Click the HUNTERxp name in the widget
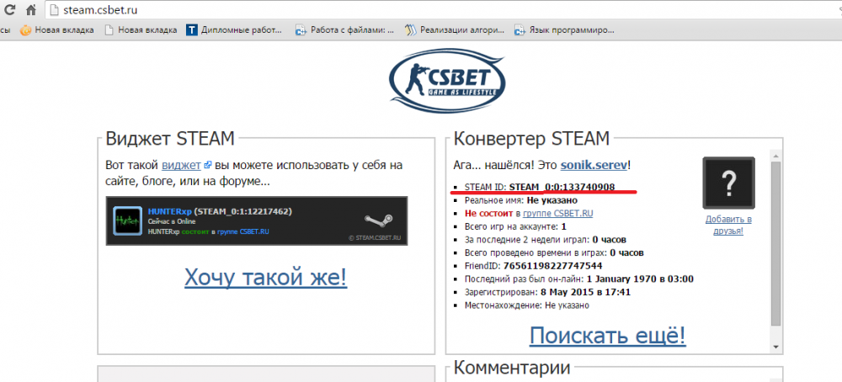Image resolution: width=842 pixels, height=382 pixels. pyautogui.click(x=168, y=210)
